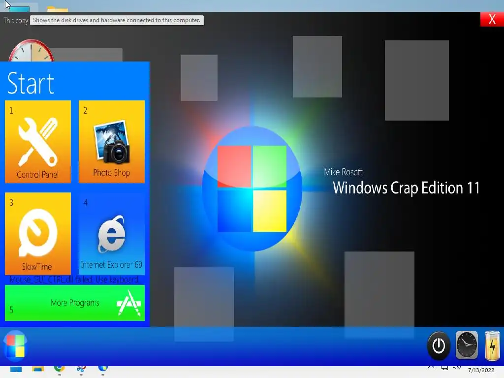
Task: Click the 'Mike Rosoft' text
Action: (343, 172)
